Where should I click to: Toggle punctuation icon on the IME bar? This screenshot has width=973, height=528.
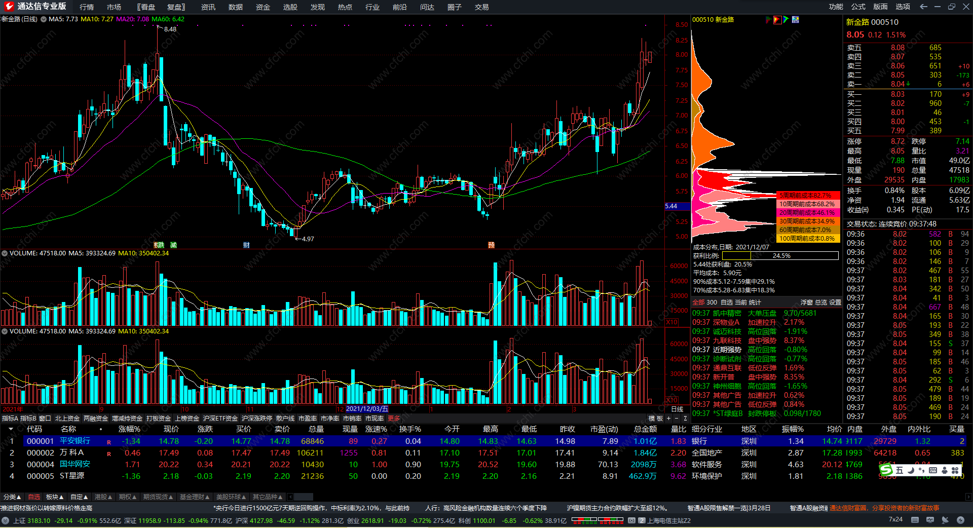point(921,470)
